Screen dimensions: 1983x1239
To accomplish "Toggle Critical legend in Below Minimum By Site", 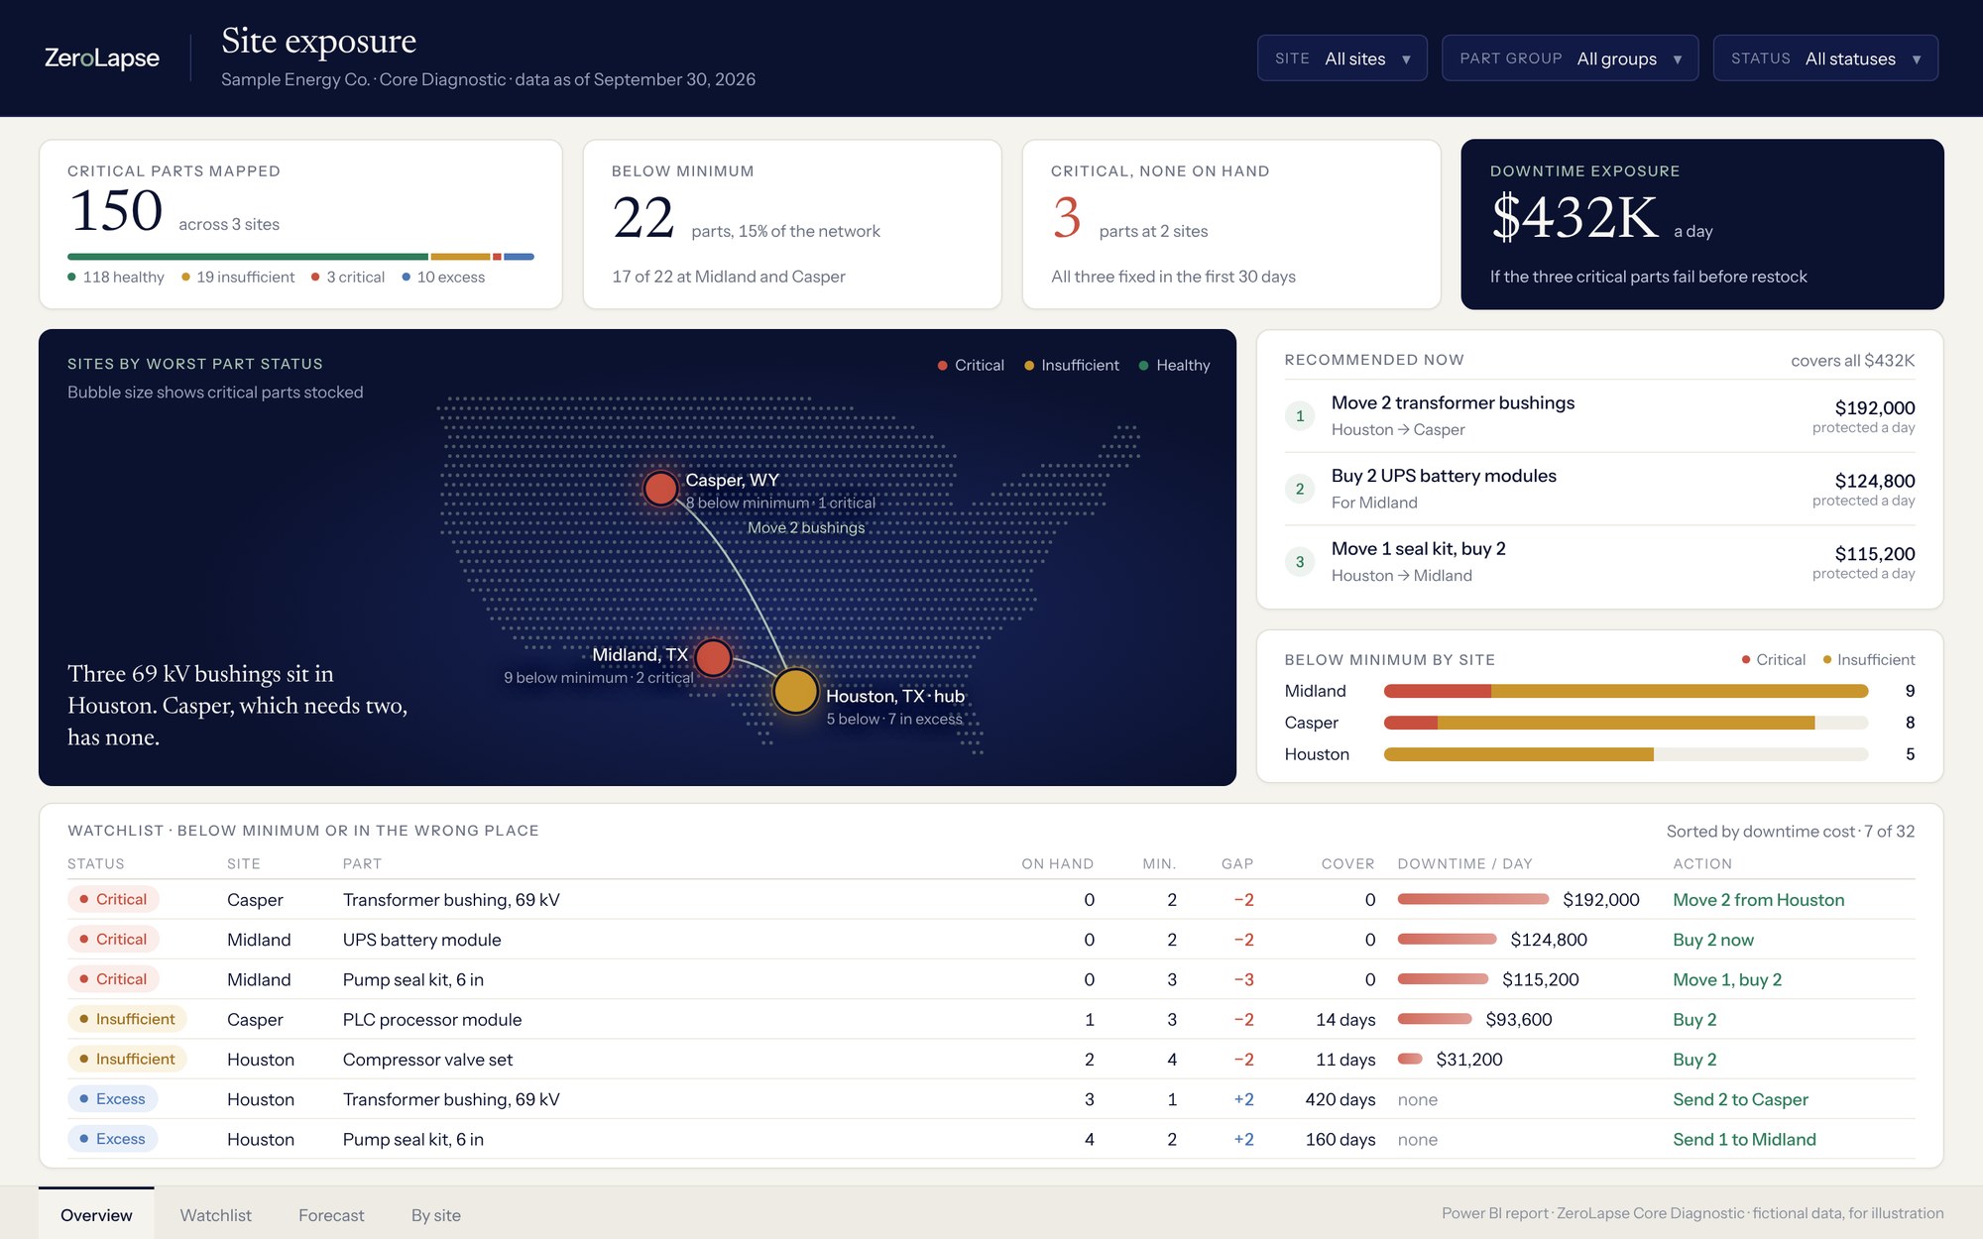I will tap(1773, 659).
